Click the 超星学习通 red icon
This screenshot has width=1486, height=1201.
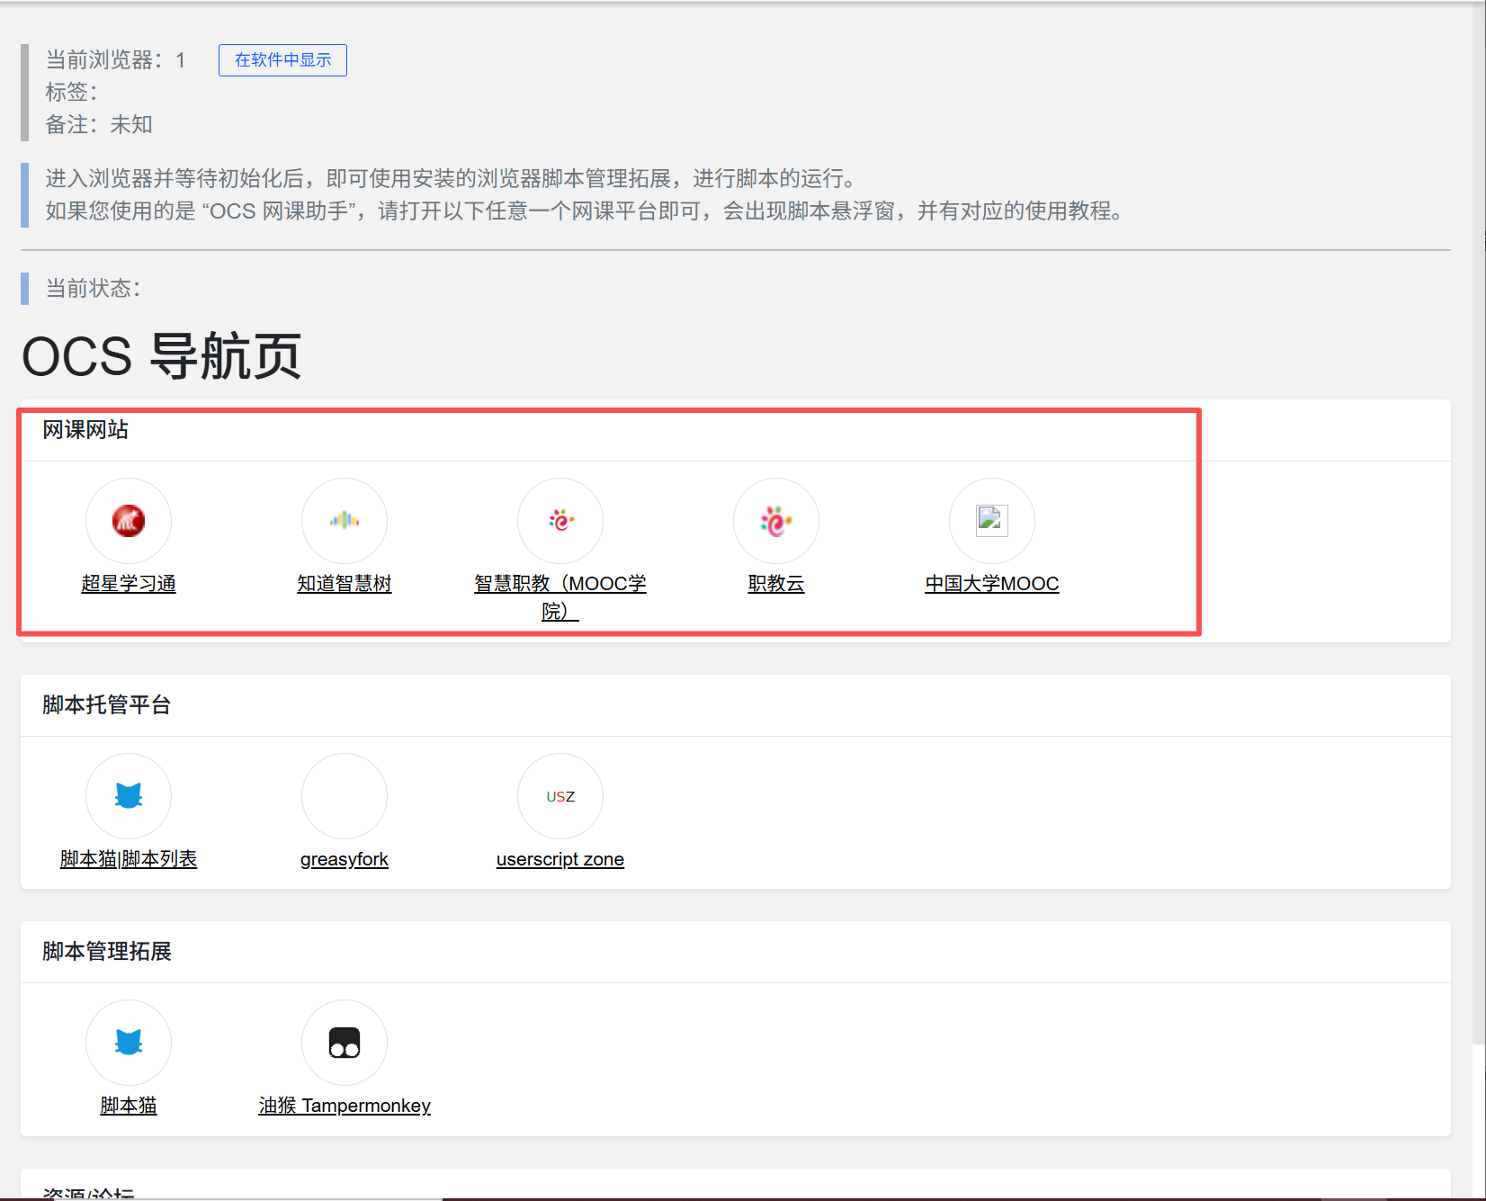[129, 521]
